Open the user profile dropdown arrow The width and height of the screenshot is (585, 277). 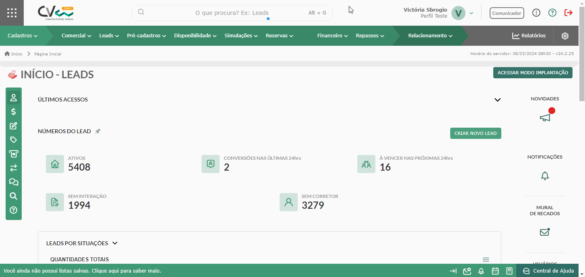click(471, 13)
